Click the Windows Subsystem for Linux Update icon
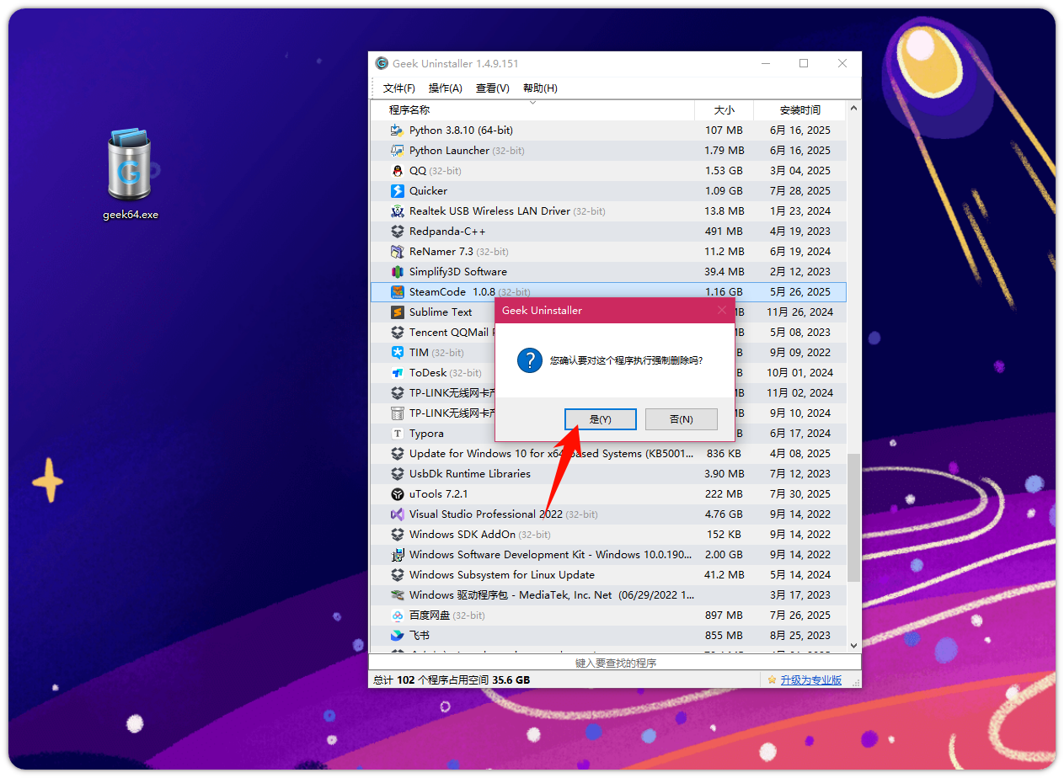 [398, 575]
